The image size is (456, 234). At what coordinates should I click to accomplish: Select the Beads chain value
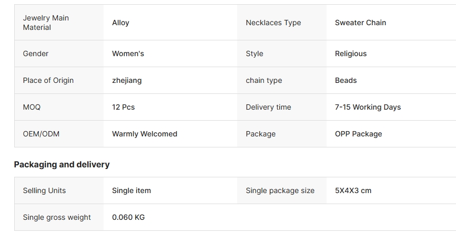[x=346, y=80]
